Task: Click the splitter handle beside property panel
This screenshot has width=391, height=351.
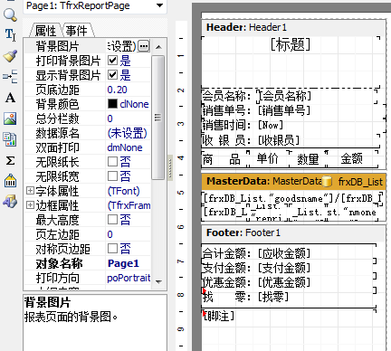Action: [170, 167]
